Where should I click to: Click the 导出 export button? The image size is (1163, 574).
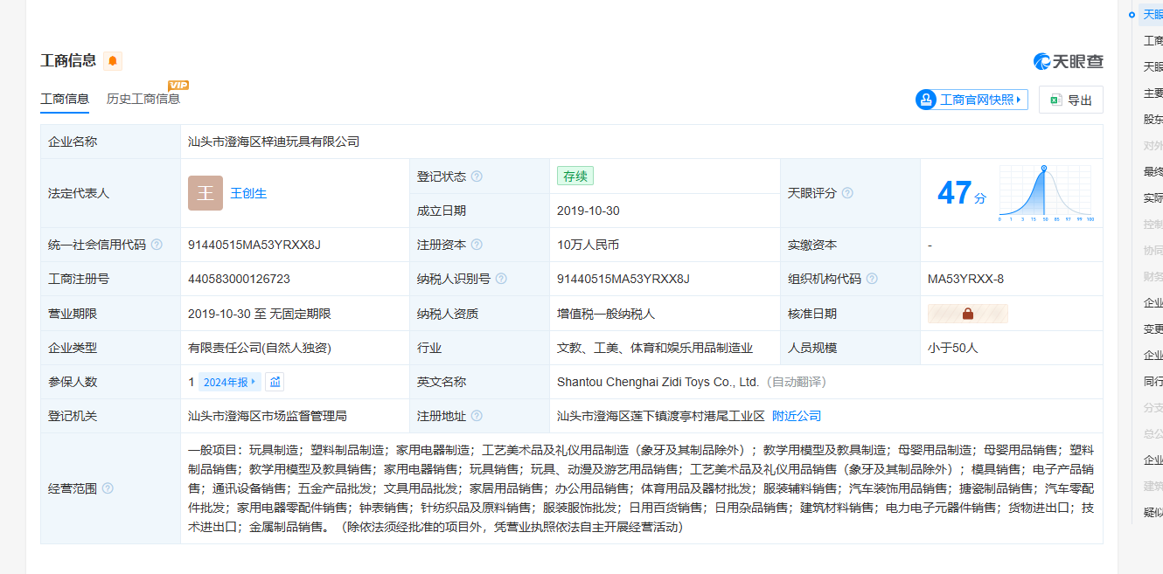point(1071,100)
